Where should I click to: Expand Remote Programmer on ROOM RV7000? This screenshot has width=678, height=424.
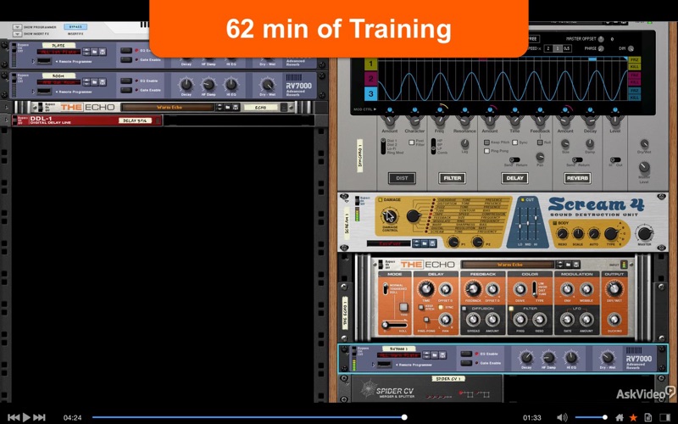click(x=34, y=92)
